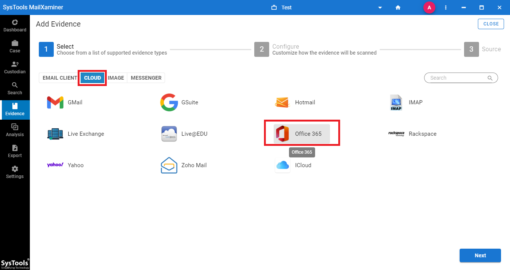510x270 pixels.
Task: Click the Next button
Action: click(480, 255)
